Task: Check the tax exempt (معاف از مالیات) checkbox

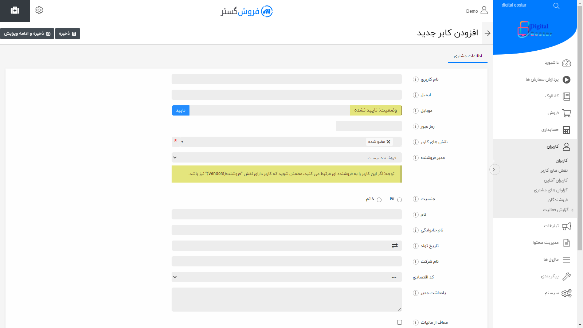Action: point(399,323)
